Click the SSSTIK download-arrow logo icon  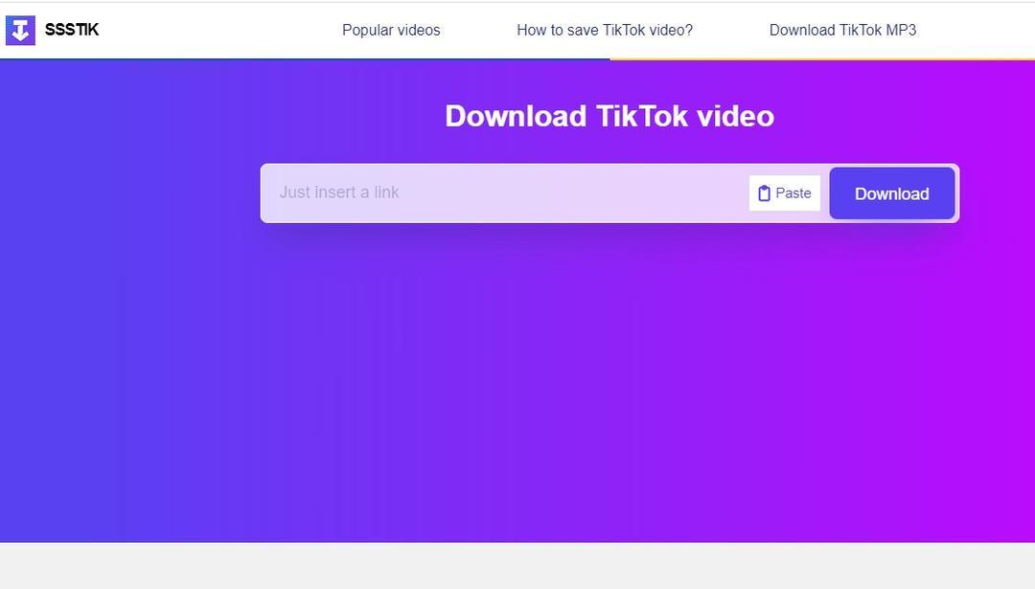click(20, 30)
